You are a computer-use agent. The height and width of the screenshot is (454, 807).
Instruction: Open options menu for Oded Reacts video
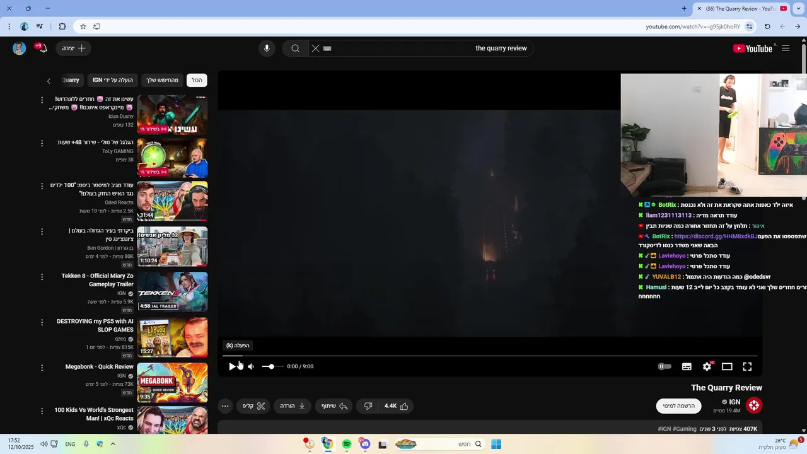click(42, 186)
